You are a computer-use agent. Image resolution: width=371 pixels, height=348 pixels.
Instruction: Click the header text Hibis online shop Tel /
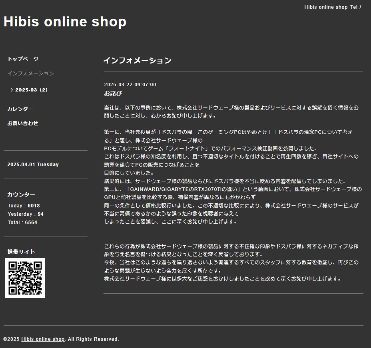pos(333,7)
